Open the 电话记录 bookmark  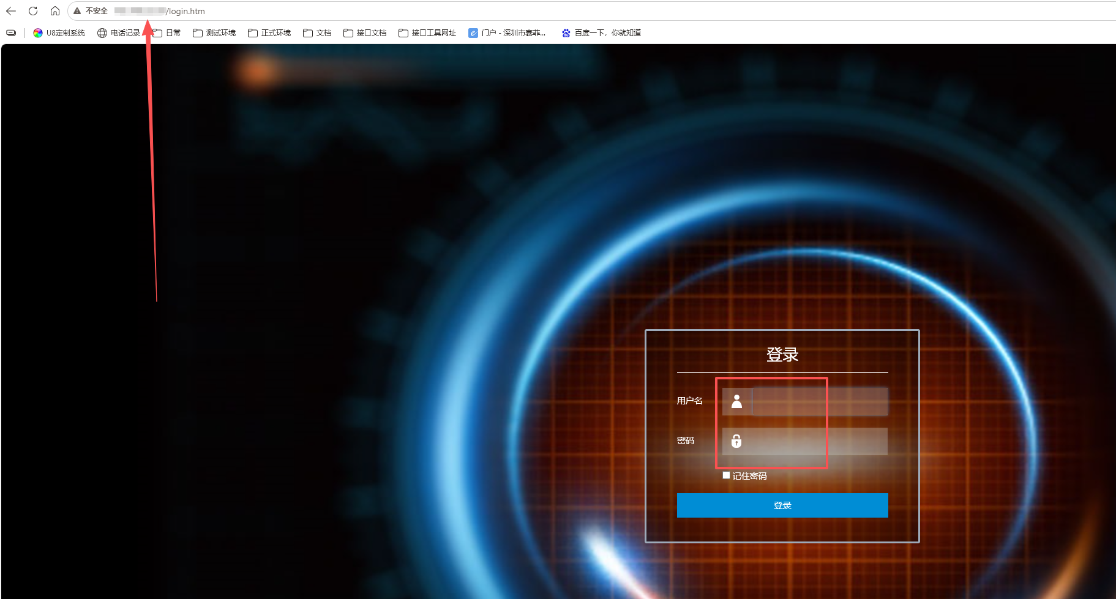pos(119,33)
